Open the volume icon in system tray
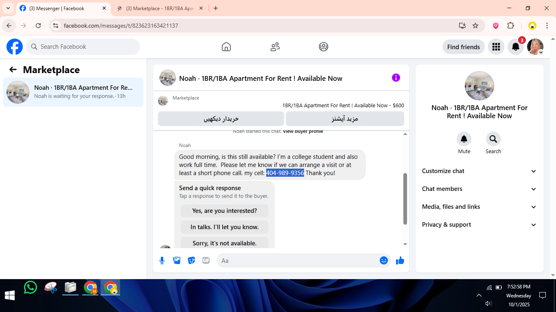The height and width of the screenshot is (312, 556). (489, 303)
